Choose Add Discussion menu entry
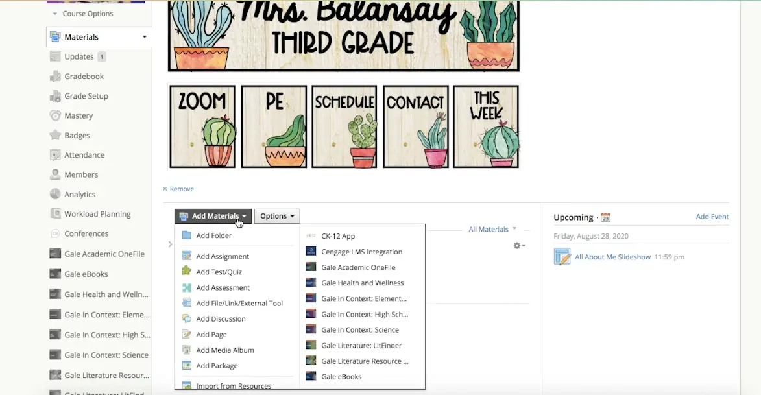 tap(221, 318)
